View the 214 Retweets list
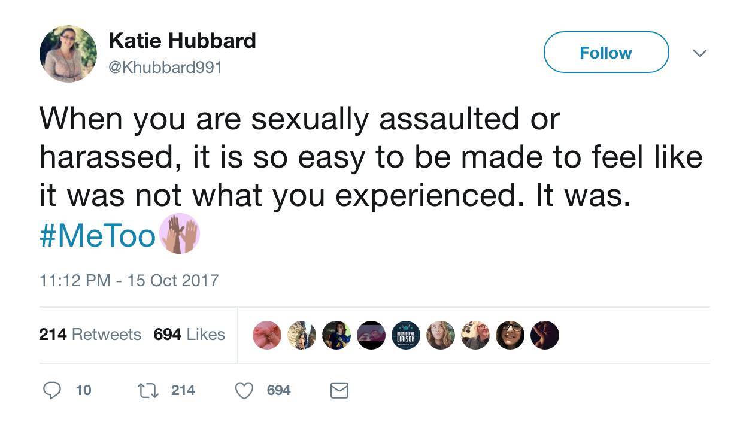 pos(90,334)
